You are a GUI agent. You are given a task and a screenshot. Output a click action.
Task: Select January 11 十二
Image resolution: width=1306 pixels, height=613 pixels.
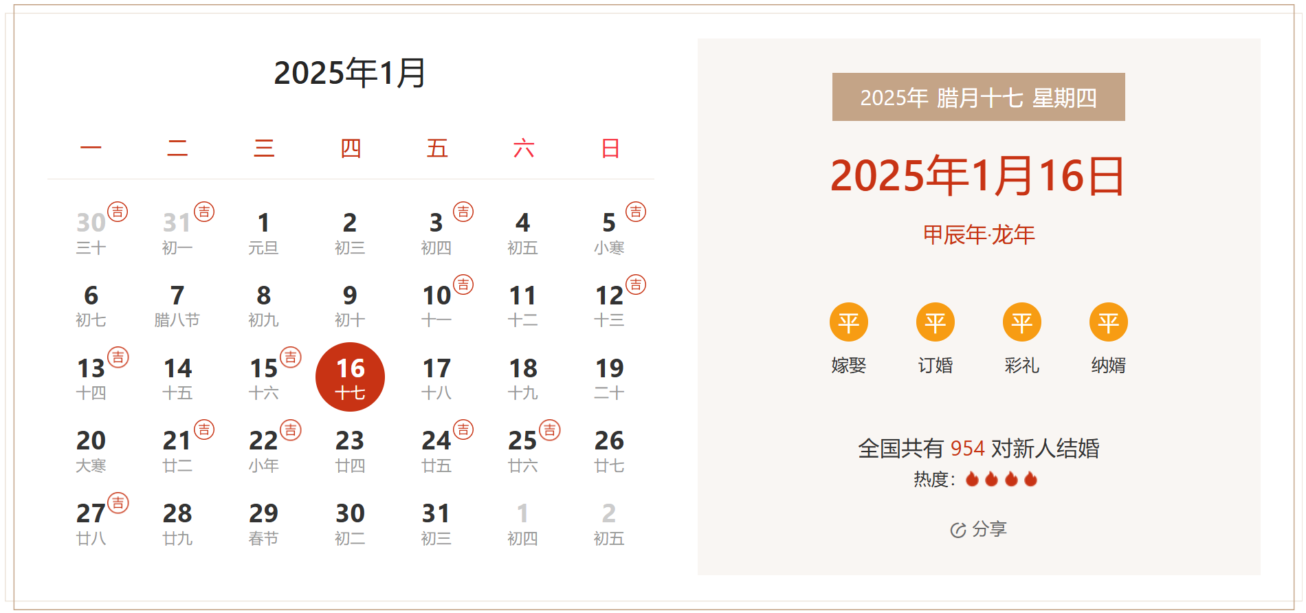[522, 306]
